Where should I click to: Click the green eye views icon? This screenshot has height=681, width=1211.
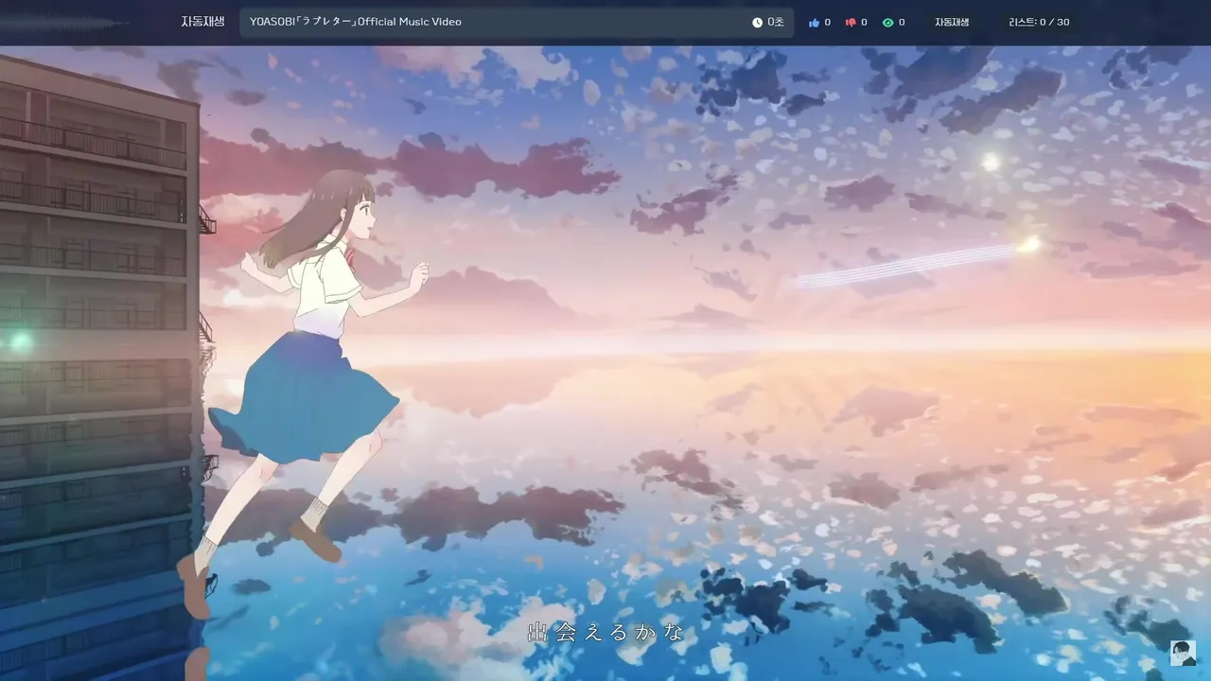pos(887,22)
